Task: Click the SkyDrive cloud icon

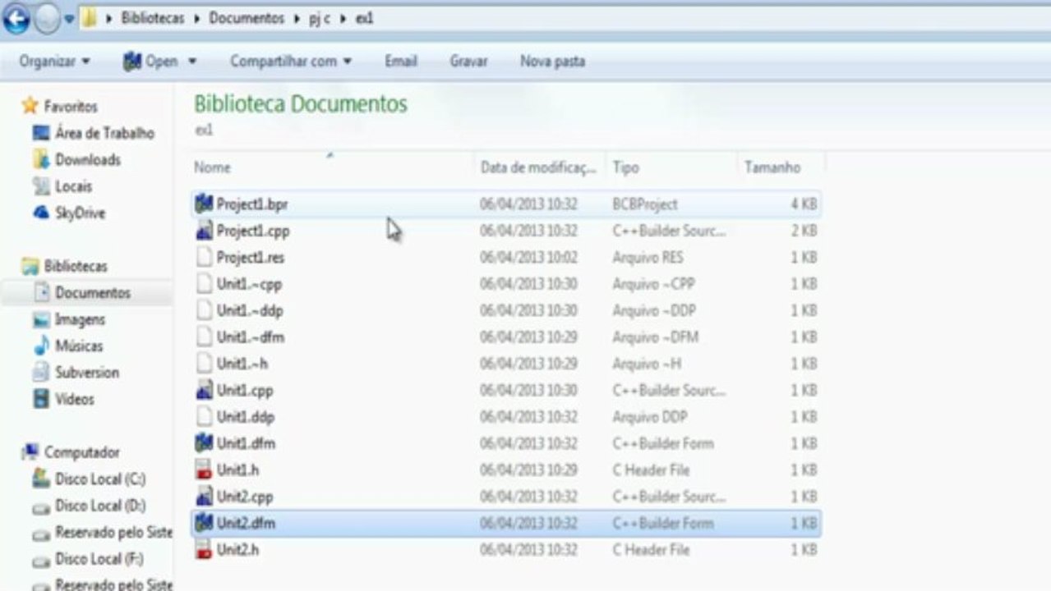Action: (41, 213)
